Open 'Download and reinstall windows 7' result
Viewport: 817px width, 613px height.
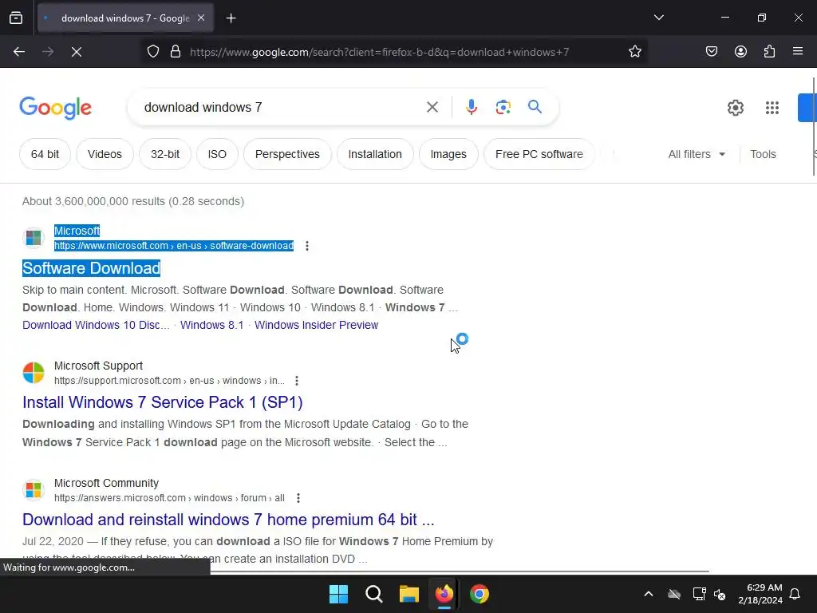coord(228,519)
